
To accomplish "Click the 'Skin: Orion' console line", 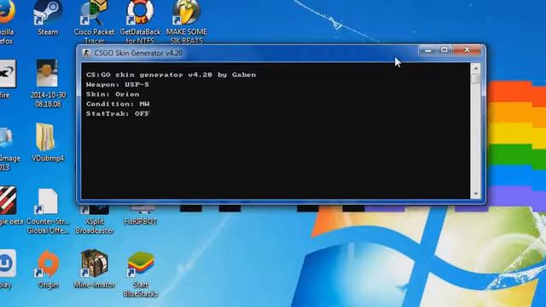I will tap(113, 95).
